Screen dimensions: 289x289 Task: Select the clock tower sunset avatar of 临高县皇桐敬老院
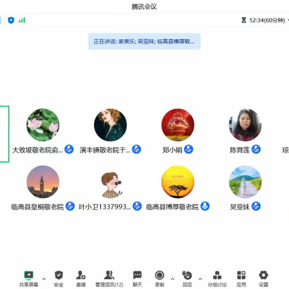[43, 182]
